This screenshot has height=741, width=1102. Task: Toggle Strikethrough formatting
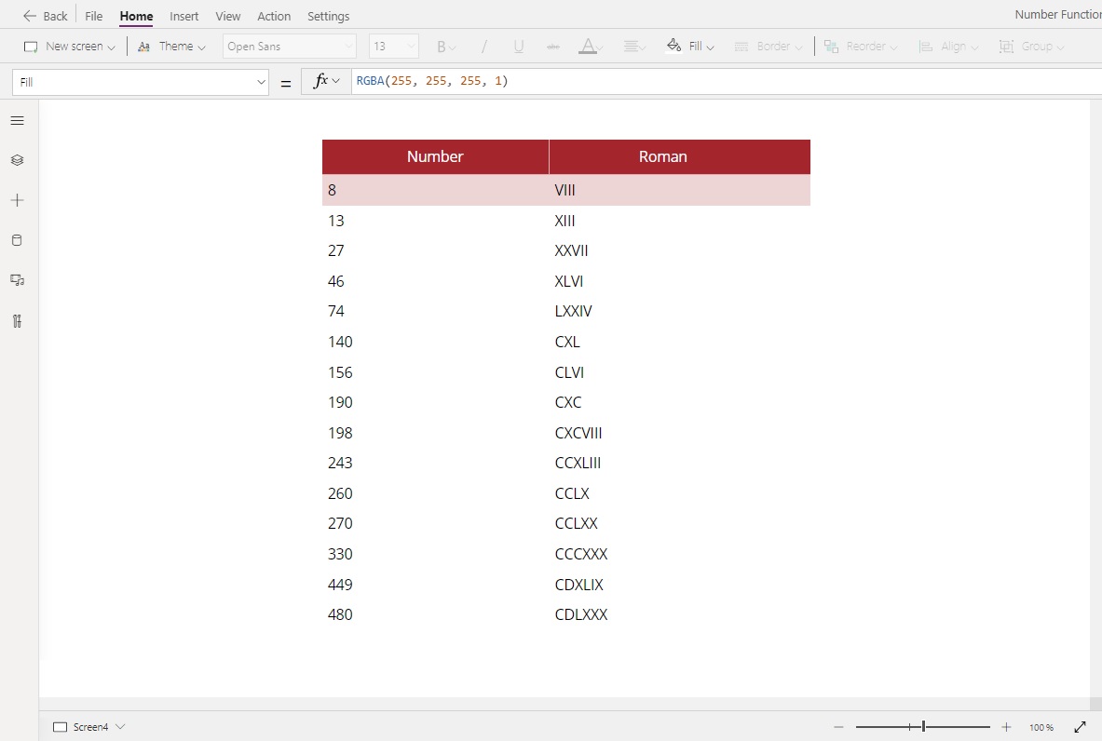tap(553, 47)
